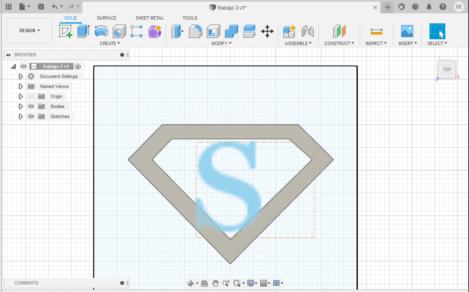The image size is (469, 292).
Task: Click the Insert image icon
Action: pyautogui.click(x=407, y=31)
